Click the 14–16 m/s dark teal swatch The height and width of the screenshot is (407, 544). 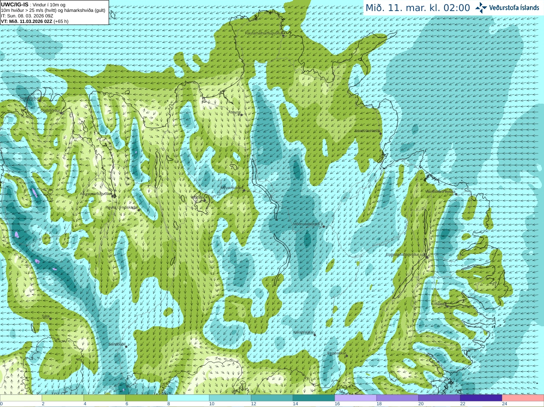tap(314, 398)
